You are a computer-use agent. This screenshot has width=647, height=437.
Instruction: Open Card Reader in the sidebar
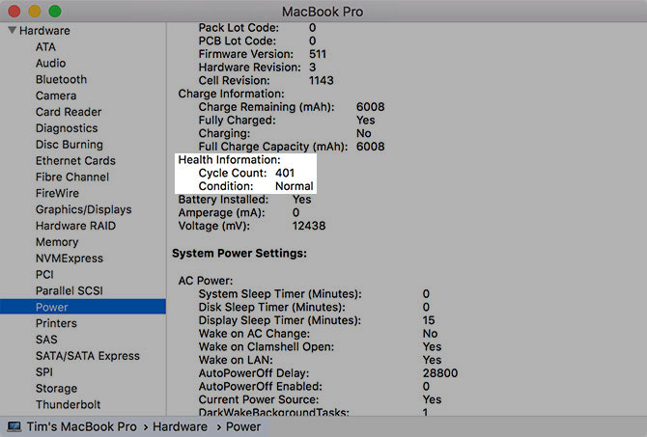(69, 112)
